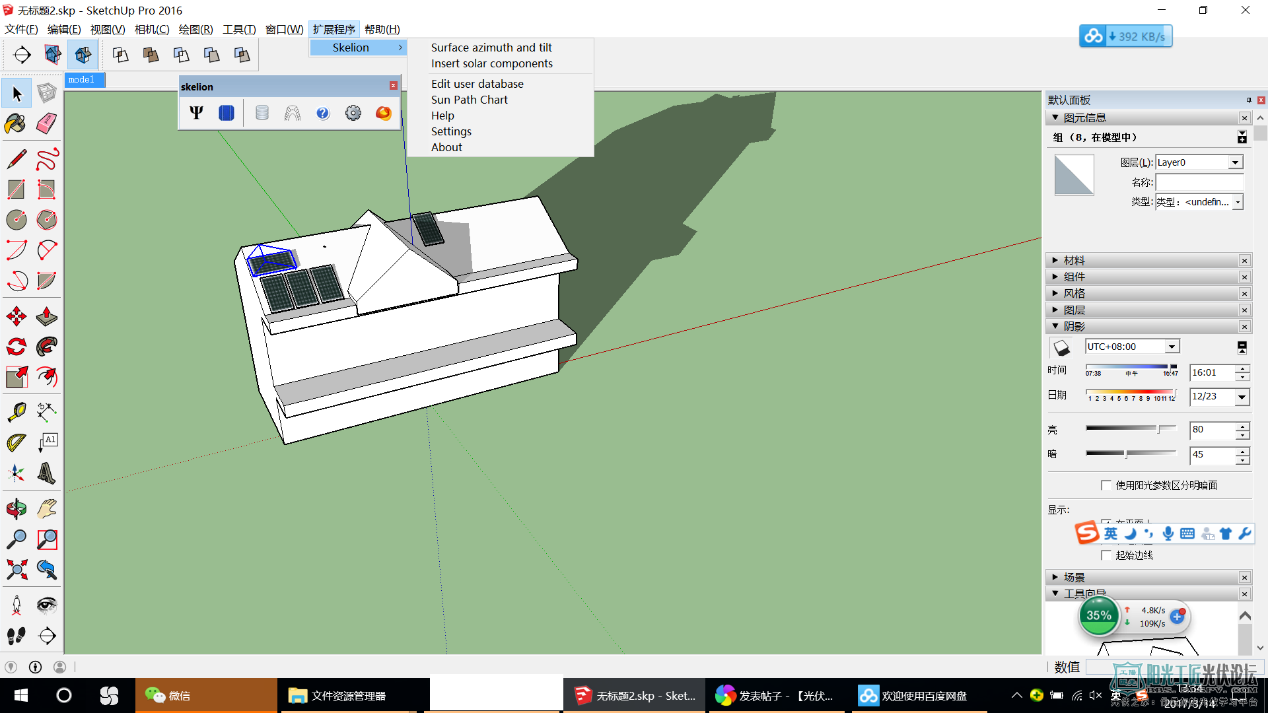Open the 12/23 date dropdown

[1242, 397]
